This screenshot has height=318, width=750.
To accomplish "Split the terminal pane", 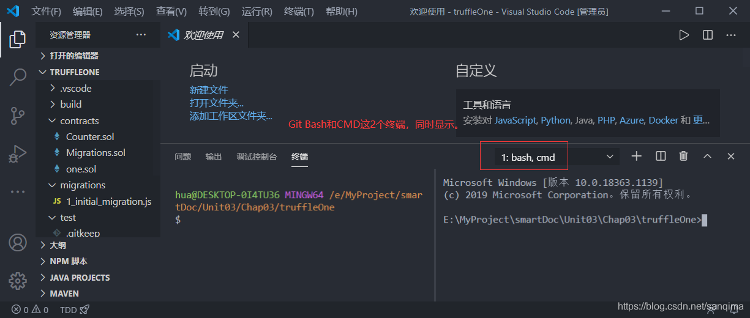I will [661, 157].
